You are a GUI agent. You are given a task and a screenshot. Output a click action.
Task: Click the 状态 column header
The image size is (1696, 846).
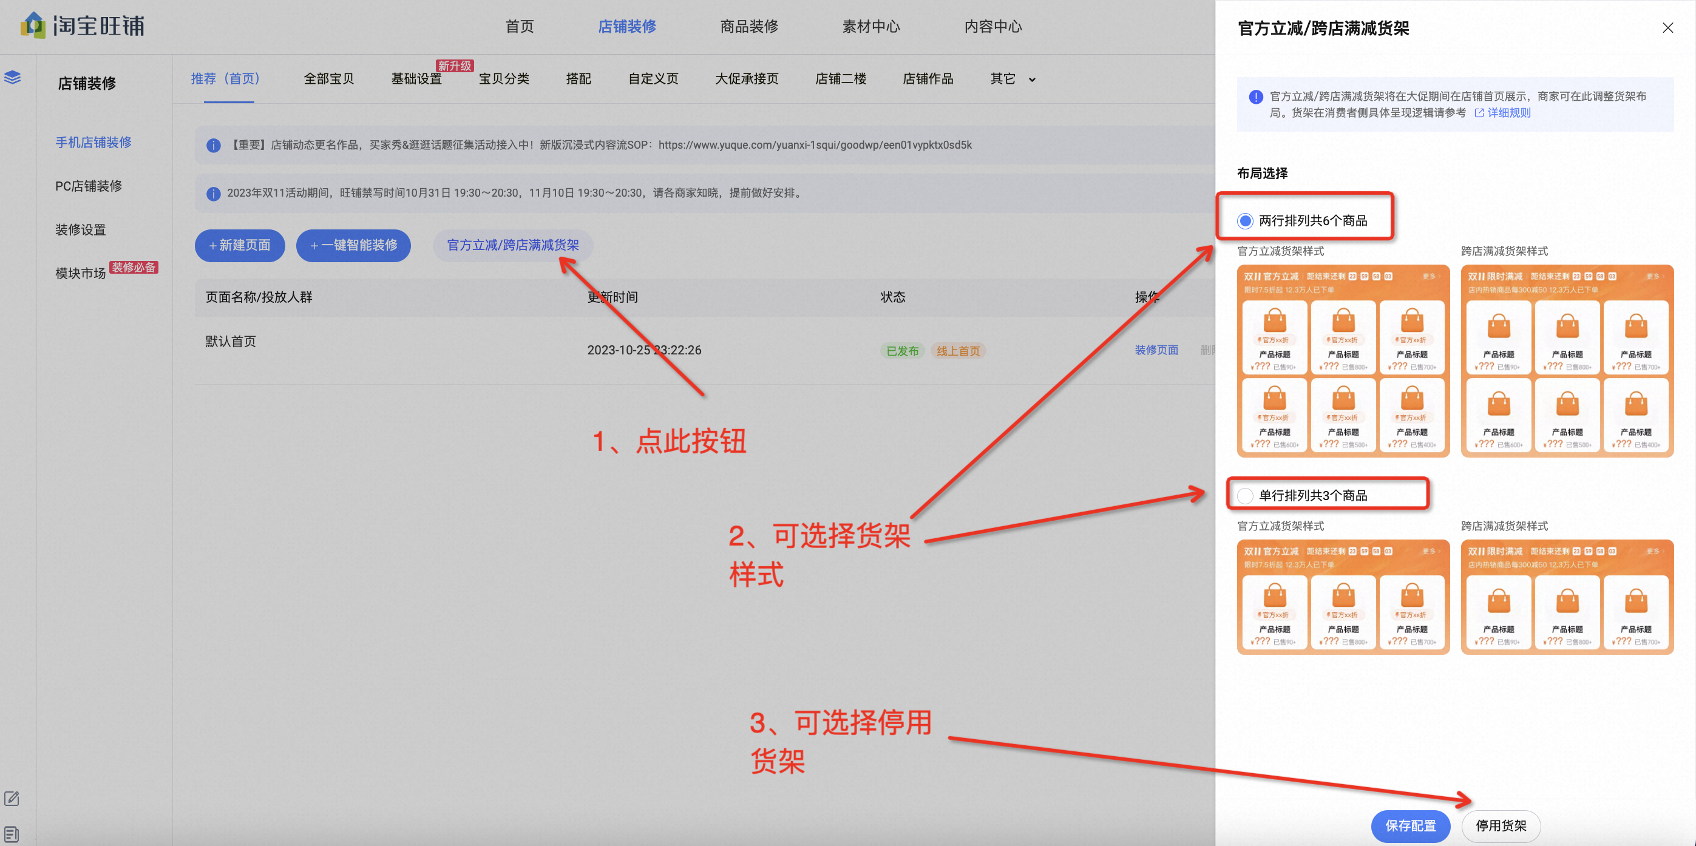click(x=893, y=297)
